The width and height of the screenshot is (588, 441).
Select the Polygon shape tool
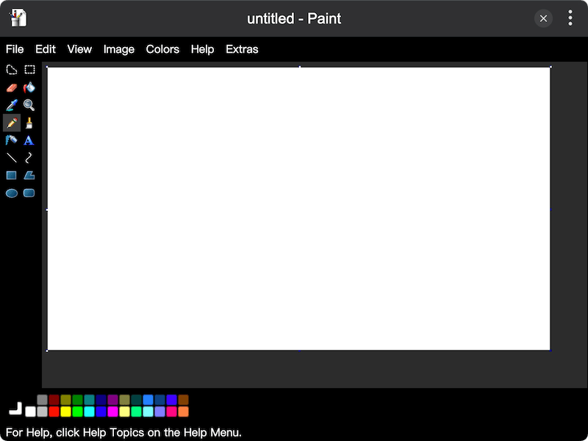click(29, 176)
